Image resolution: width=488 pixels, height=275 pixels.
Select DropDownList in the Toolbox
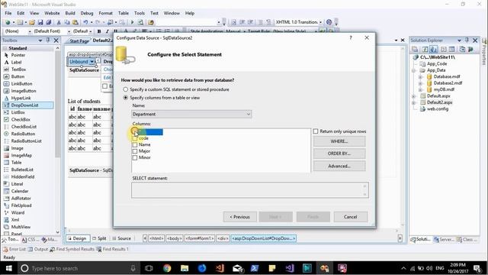pos(28,105)
